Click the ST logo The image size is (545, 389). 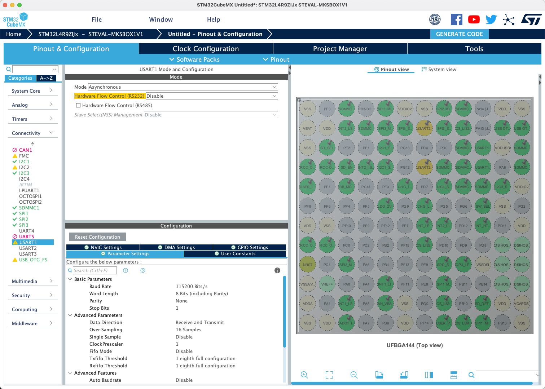coord(531,19)
